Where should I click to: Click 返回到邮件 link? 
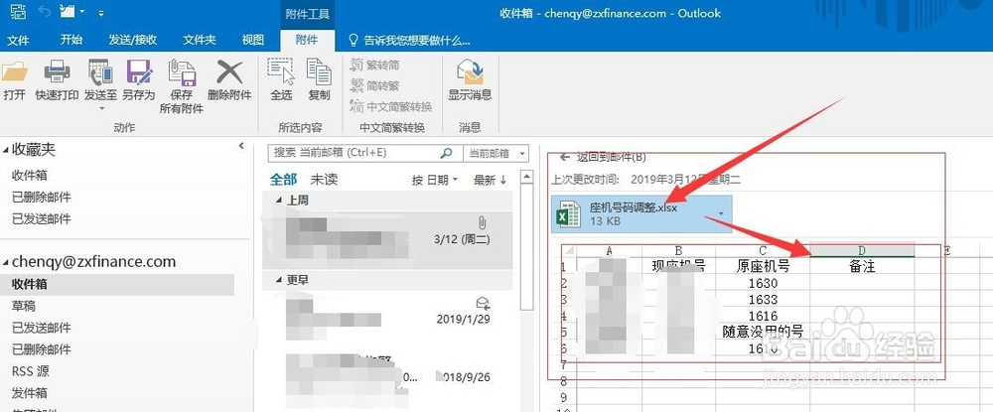(x=611, y=158)
